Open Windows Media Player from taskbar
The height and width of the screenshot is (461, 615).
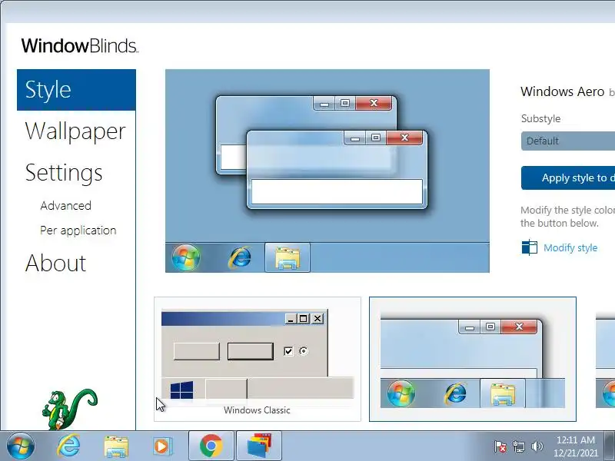[x=161, y=446]
